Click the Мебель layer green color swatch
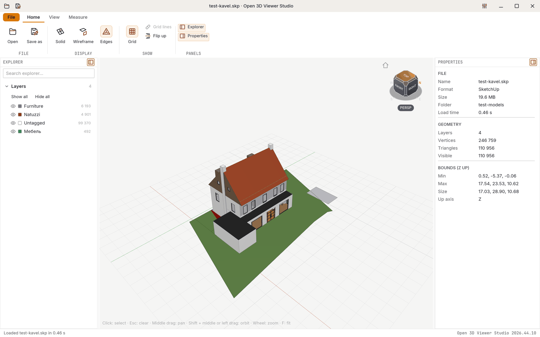Screen dimensions: 540x337 pyautogui.click(x=20, y=131)
